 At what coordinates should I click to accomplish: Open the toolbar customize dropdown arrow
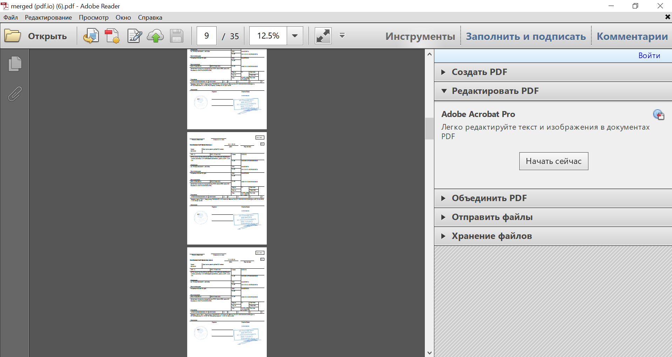[x=342, y=35]
